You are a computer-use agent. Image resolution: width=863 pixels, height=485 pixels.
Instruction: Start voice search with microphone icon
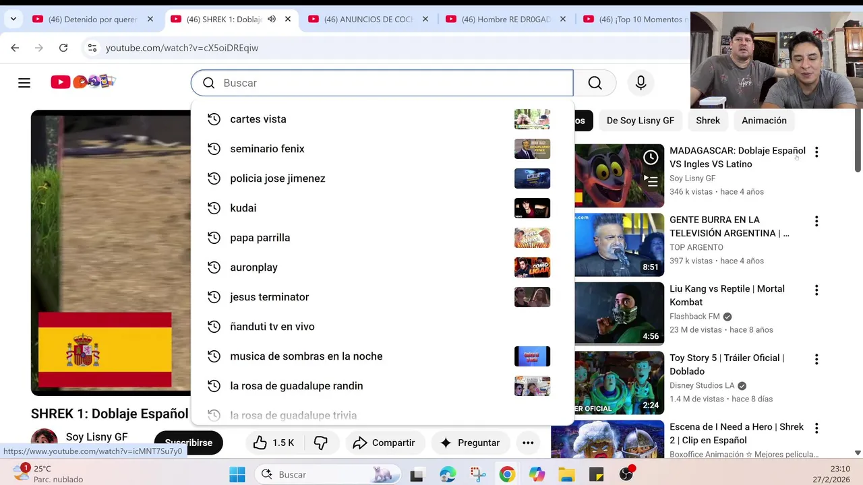641,83
